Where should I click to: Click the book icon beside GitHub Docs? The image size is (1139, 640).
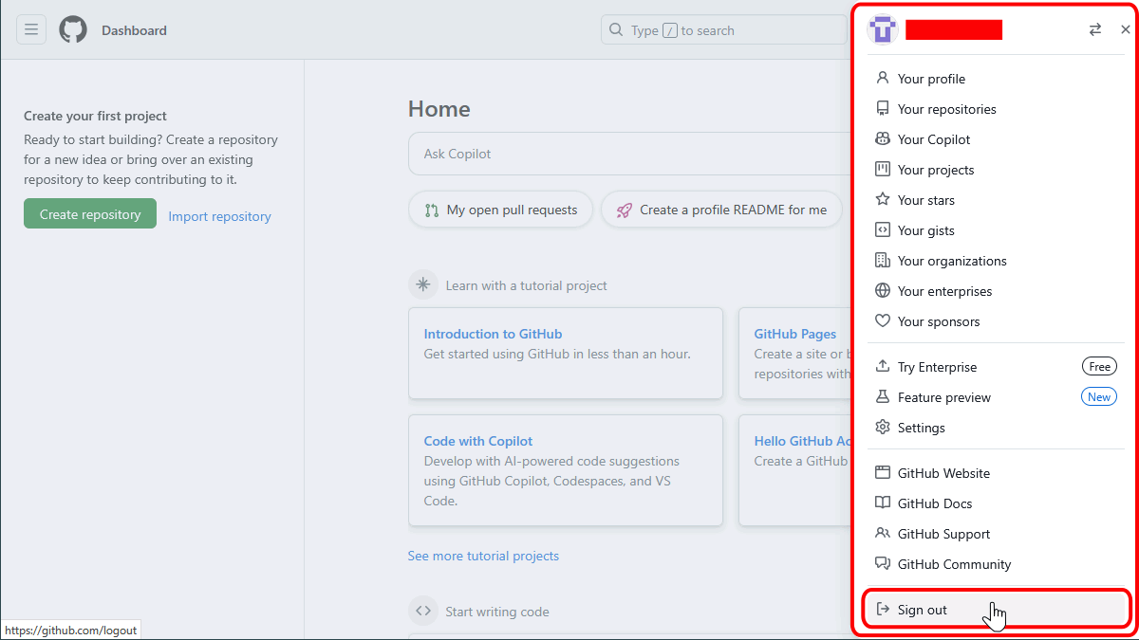(x=883, y=503)
